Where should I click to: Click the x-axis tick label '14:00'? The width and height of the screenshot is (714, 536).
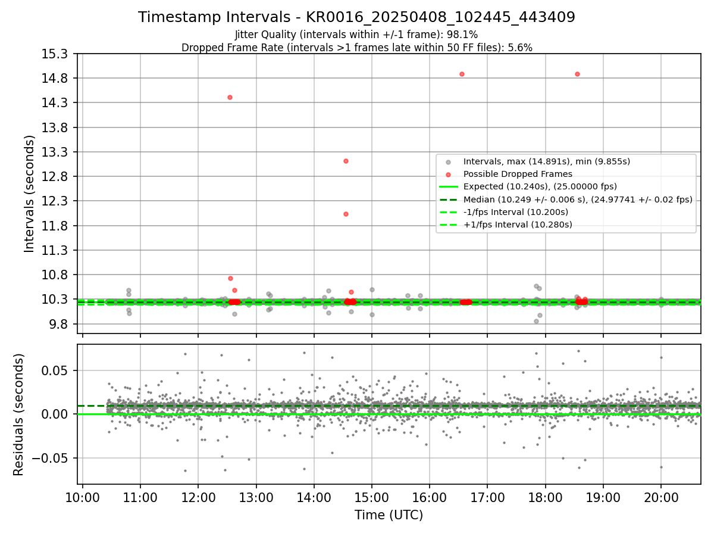pos(314,497)
